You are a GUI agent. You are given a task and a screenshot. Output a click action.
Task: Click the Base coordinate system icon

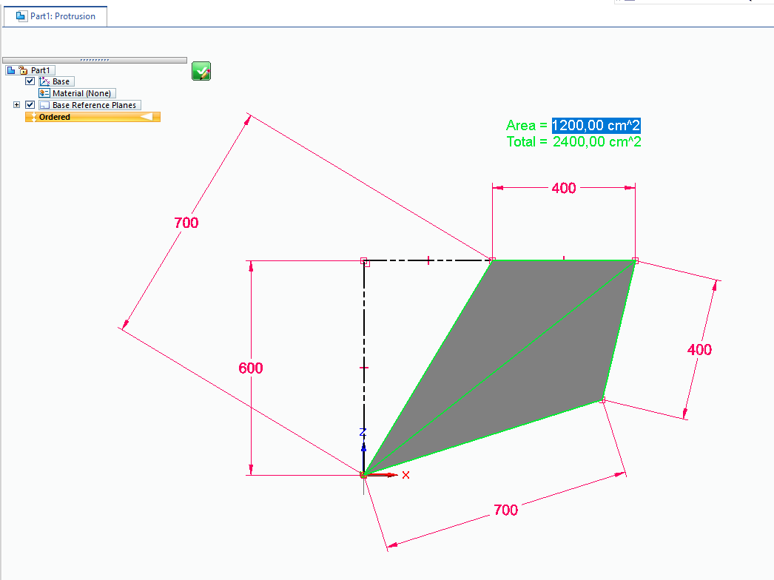[44, 81]
